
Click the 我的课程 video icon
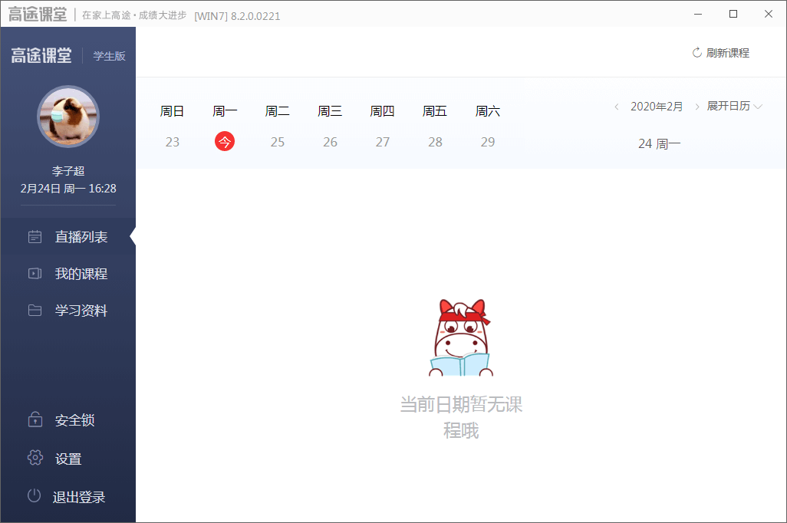pos(35,274)
